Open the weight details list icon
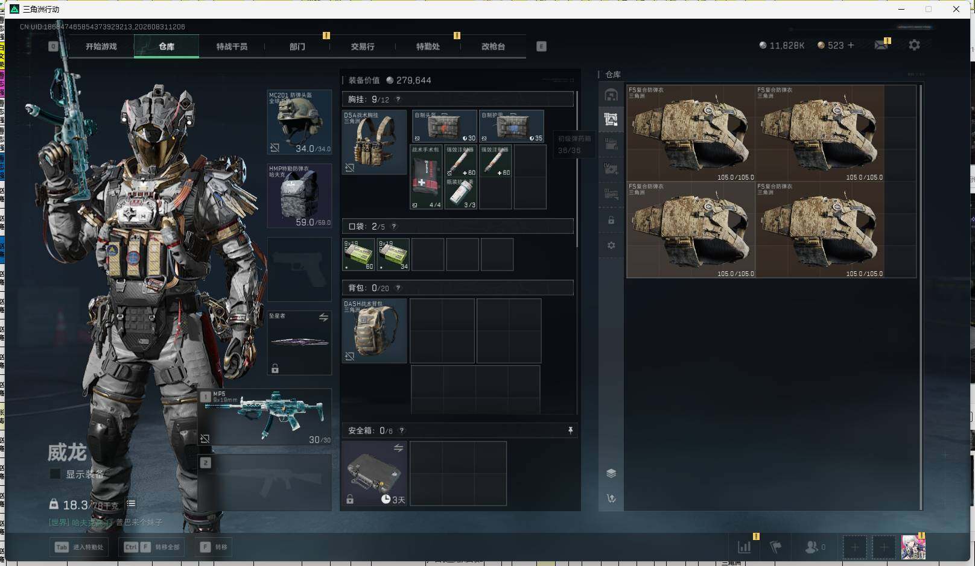Screen dimensions: 975x566 [131, 503]
